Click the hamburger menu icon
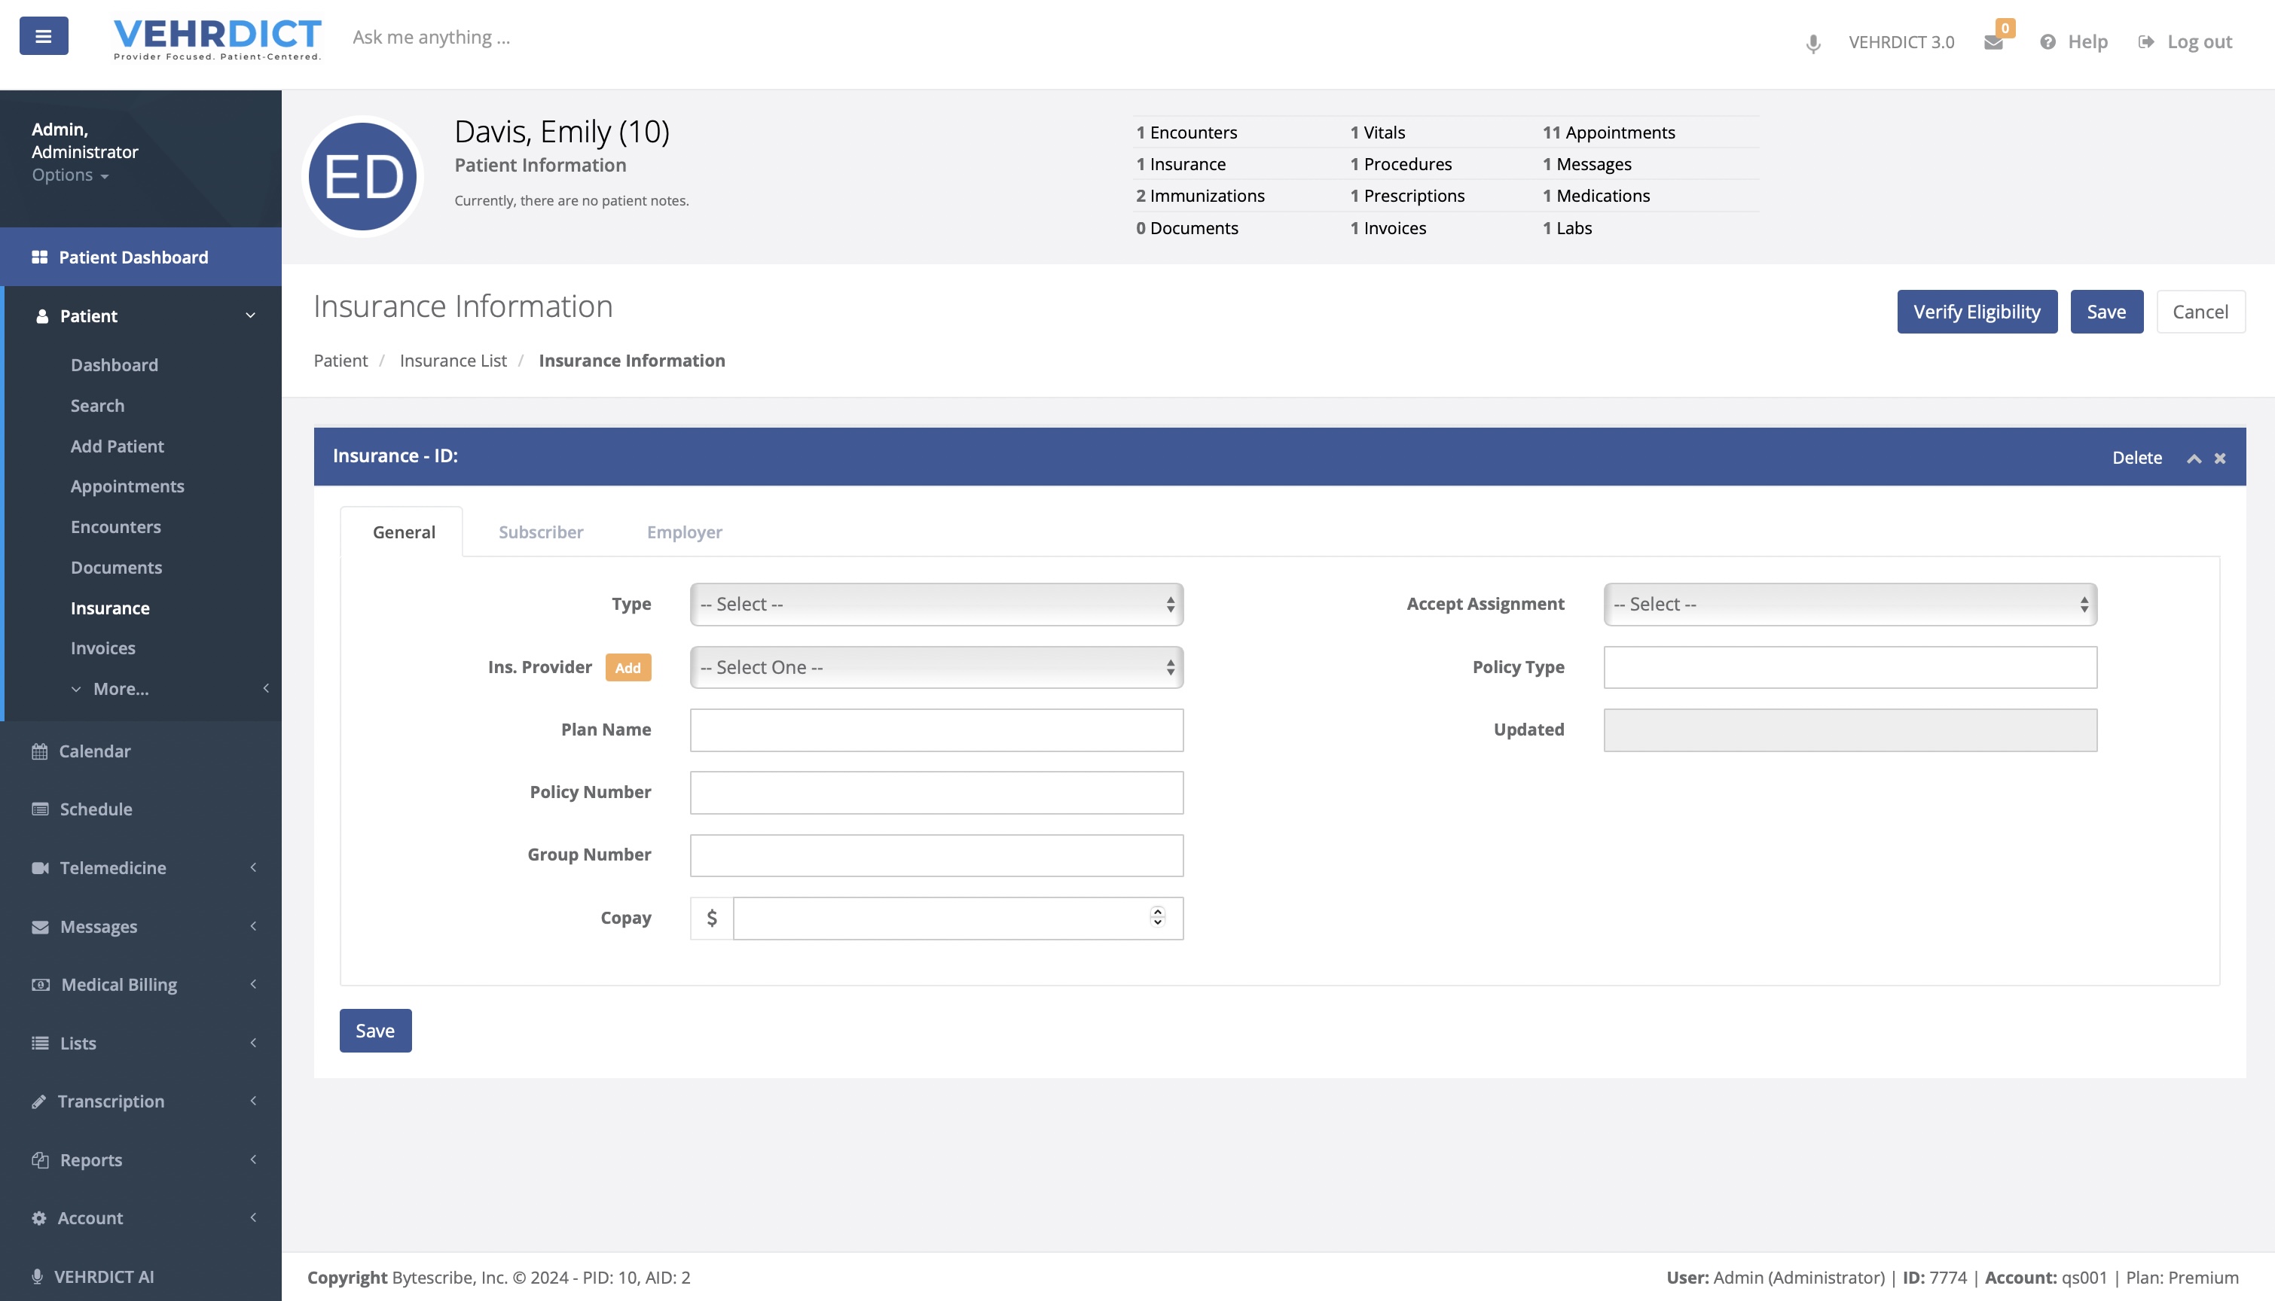This screenshot has width=2275, height=1301. click(43, 37)
